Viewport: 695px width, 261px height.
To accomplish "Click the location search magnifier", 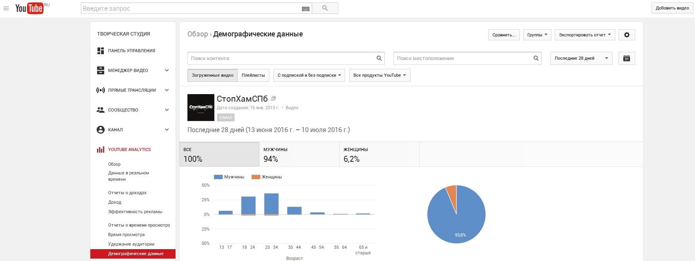I will point(536,58).
